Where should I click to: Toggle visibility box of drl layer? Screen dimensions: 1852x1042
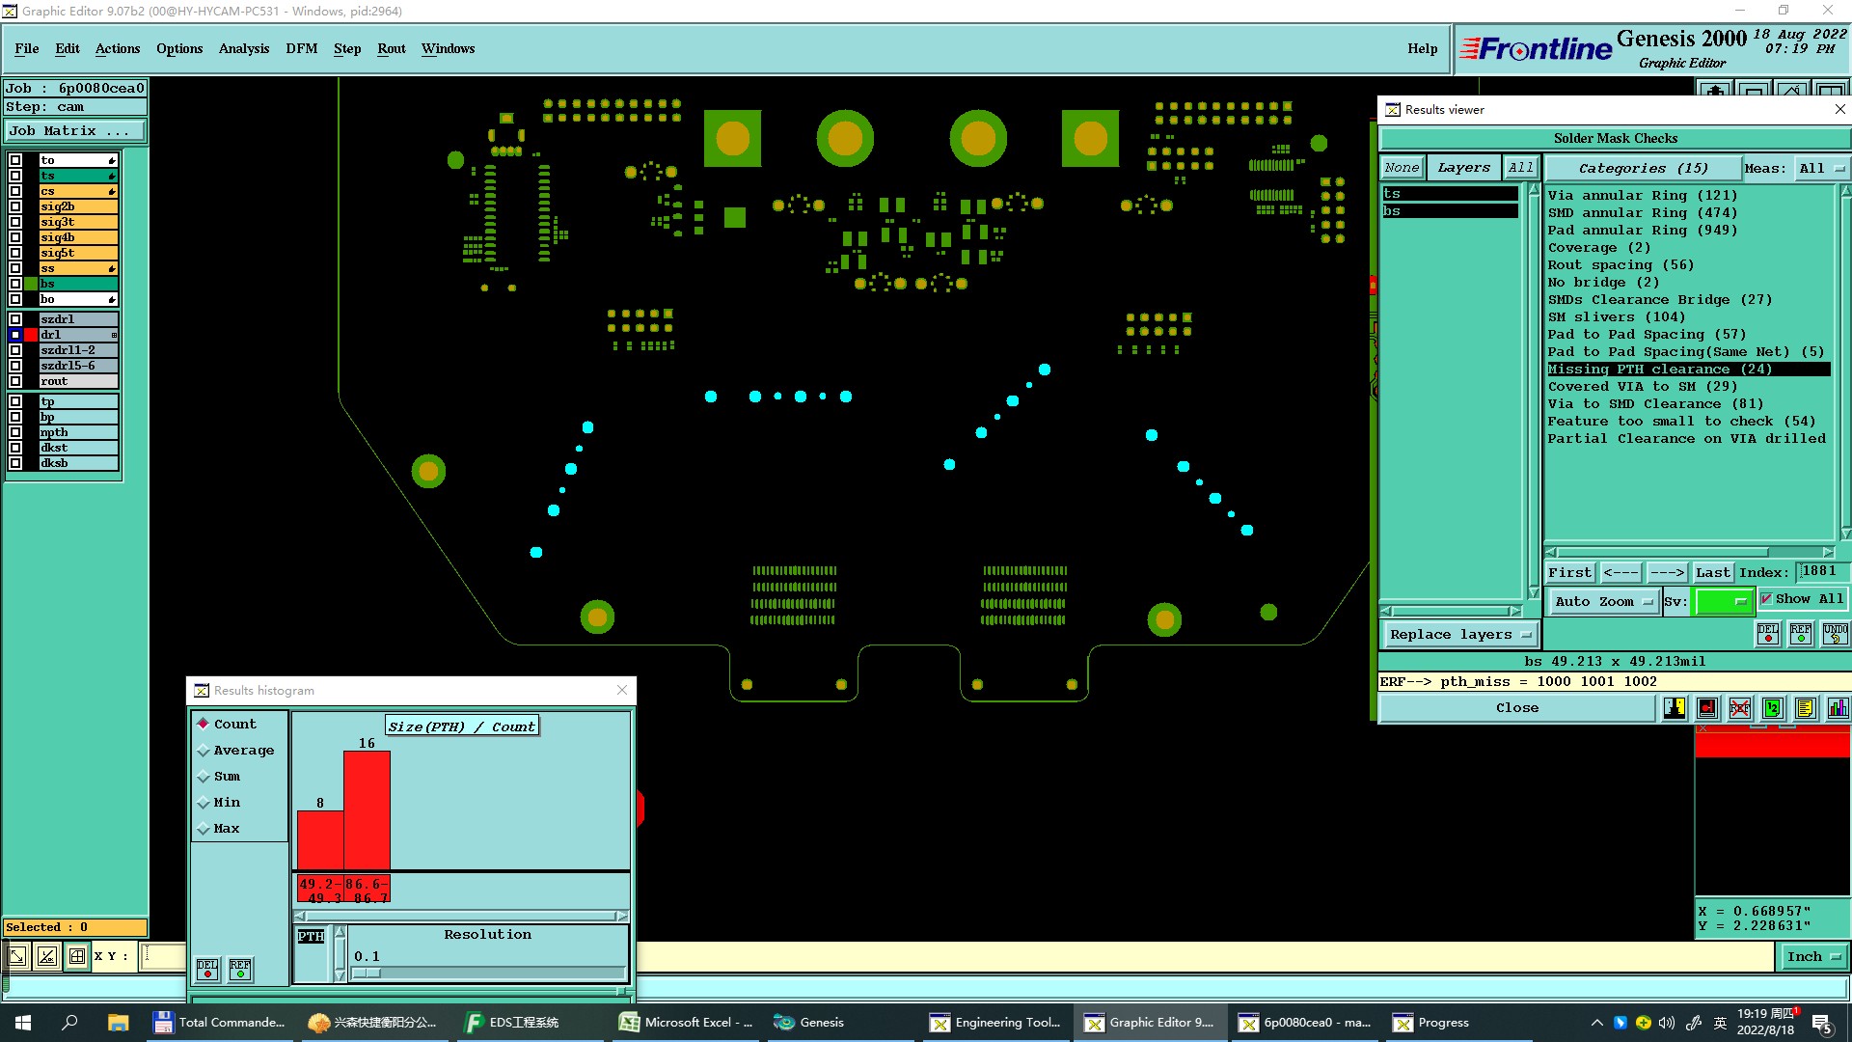point(15,335)
